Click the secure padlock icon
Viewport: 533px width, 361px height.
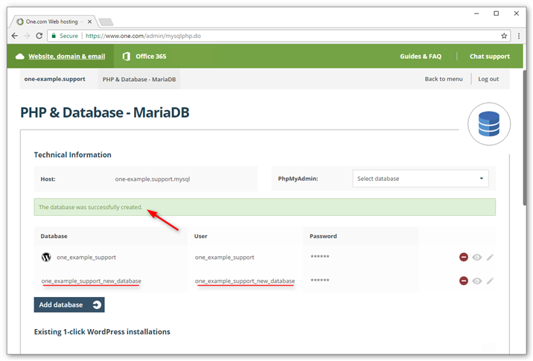click(x=54, y=36)
